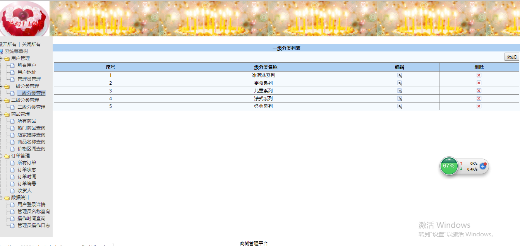Open 店家推荐查询 in the menu tree

tap(31, 135)
